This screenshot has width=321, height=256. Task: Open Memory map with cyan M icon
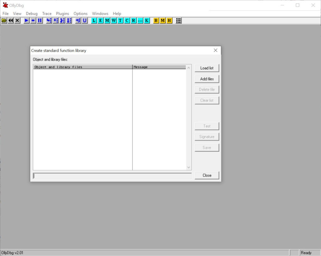coord(107,20)
